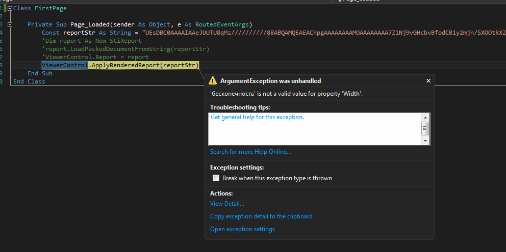Close the ArgumentException popup

[428, 81]
